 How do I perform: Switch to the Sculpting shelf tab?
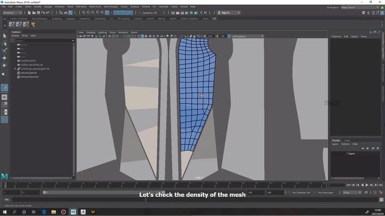[x=57, y=19]
